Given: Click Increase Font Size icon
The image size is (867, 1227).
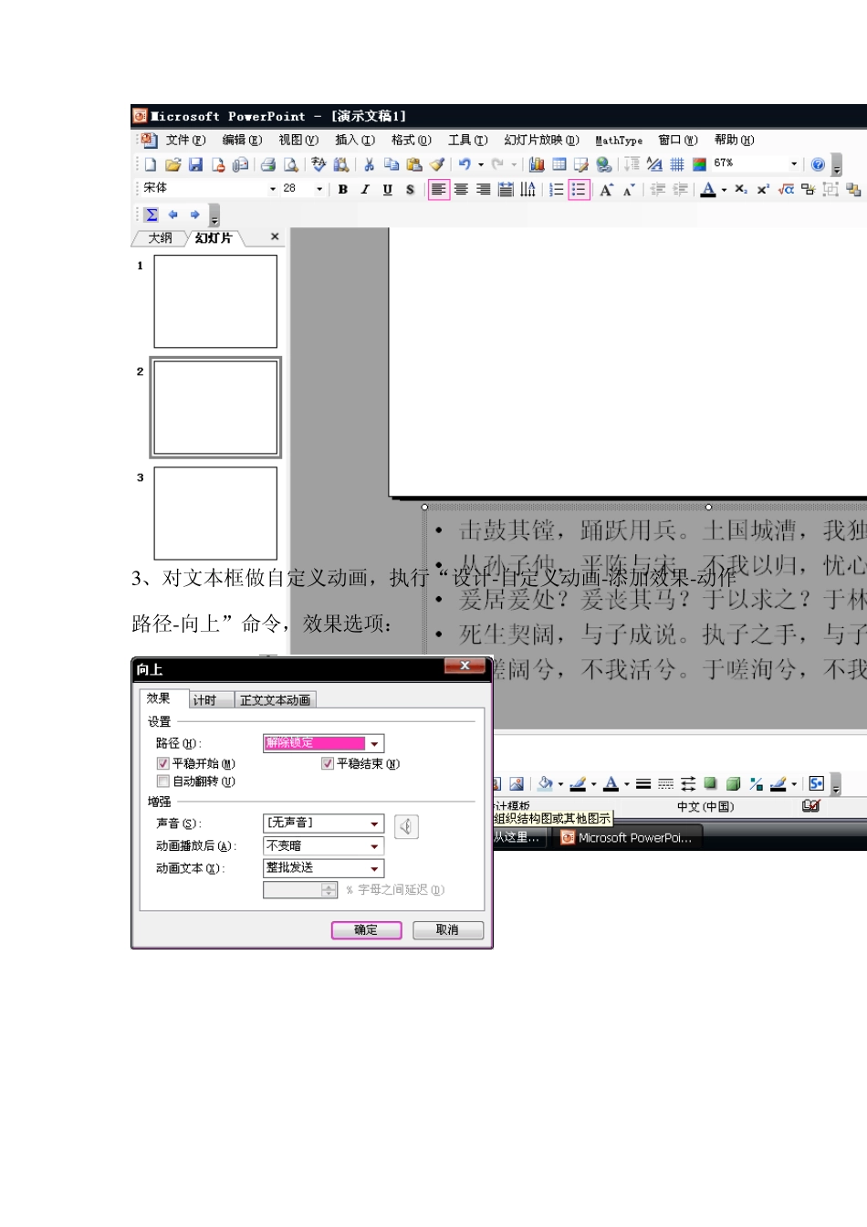Looking at the screenshot, I should click(606, 190).
